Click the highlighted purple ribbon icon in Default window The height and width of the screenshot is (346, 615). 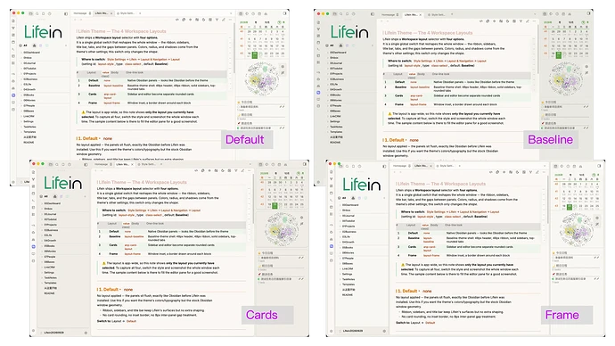pyautogui.click(x=13, y=95)
